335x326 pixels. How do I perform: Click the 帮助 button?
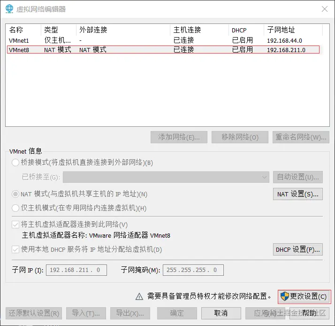309,313
